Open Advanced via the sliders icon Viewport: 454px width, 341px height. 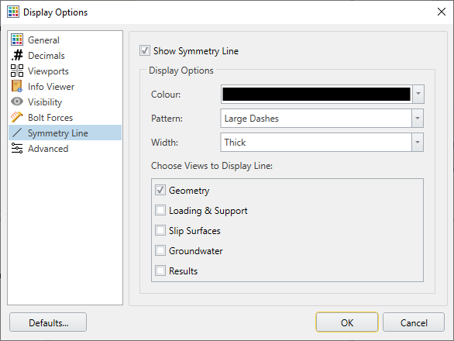click(17, 148)
